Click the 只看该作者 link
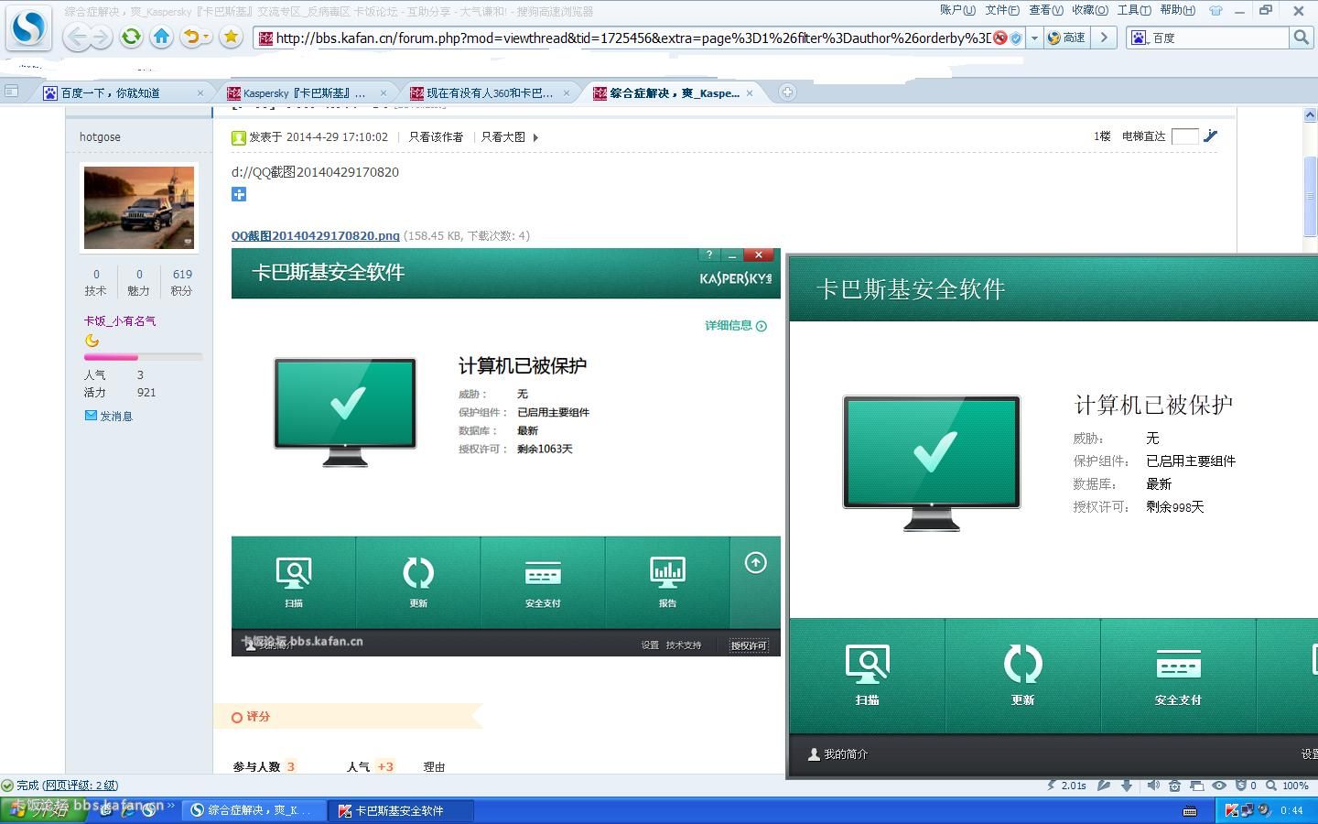 click(436, 136)
